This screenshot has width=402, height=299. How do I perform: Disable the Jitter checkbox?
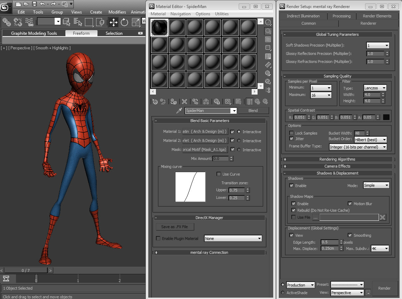click(292, 139)
